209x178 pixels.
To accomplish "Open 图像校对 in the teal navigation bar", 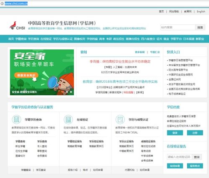I will point(80,39).
